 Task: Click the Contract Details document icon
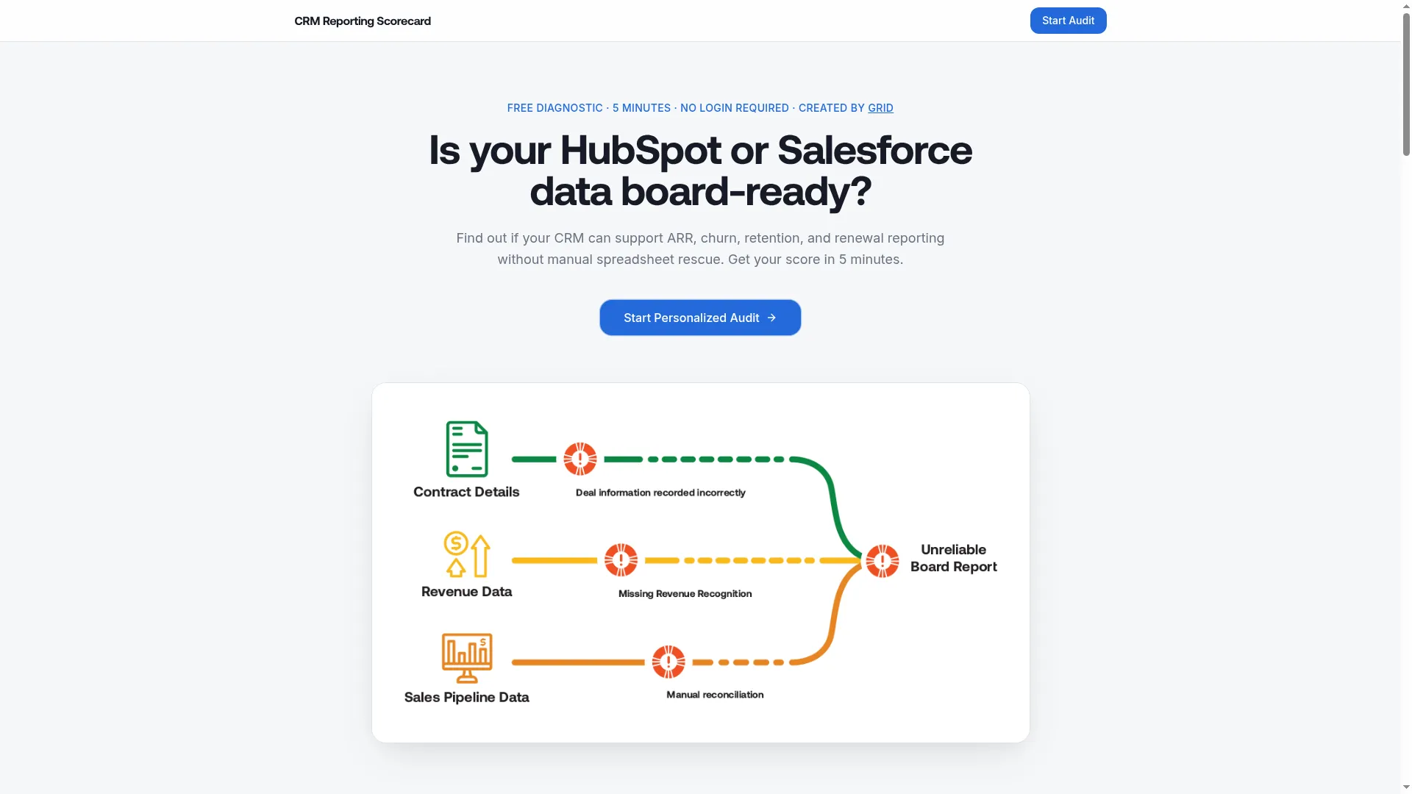[467, 449]
